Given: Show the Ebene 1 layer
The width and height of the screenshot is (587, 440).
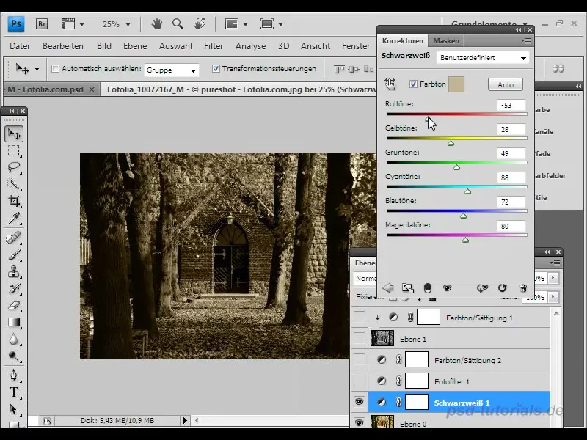Looking at the screenshot, I should click(359, 339).
